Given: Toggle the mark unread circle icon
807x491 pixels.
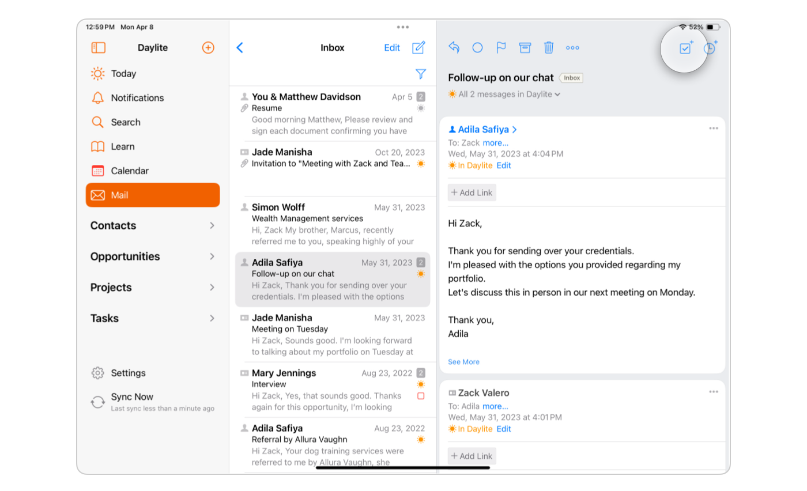Looking at the screenshot, I should pyautogui.click(x=477, y=48).
